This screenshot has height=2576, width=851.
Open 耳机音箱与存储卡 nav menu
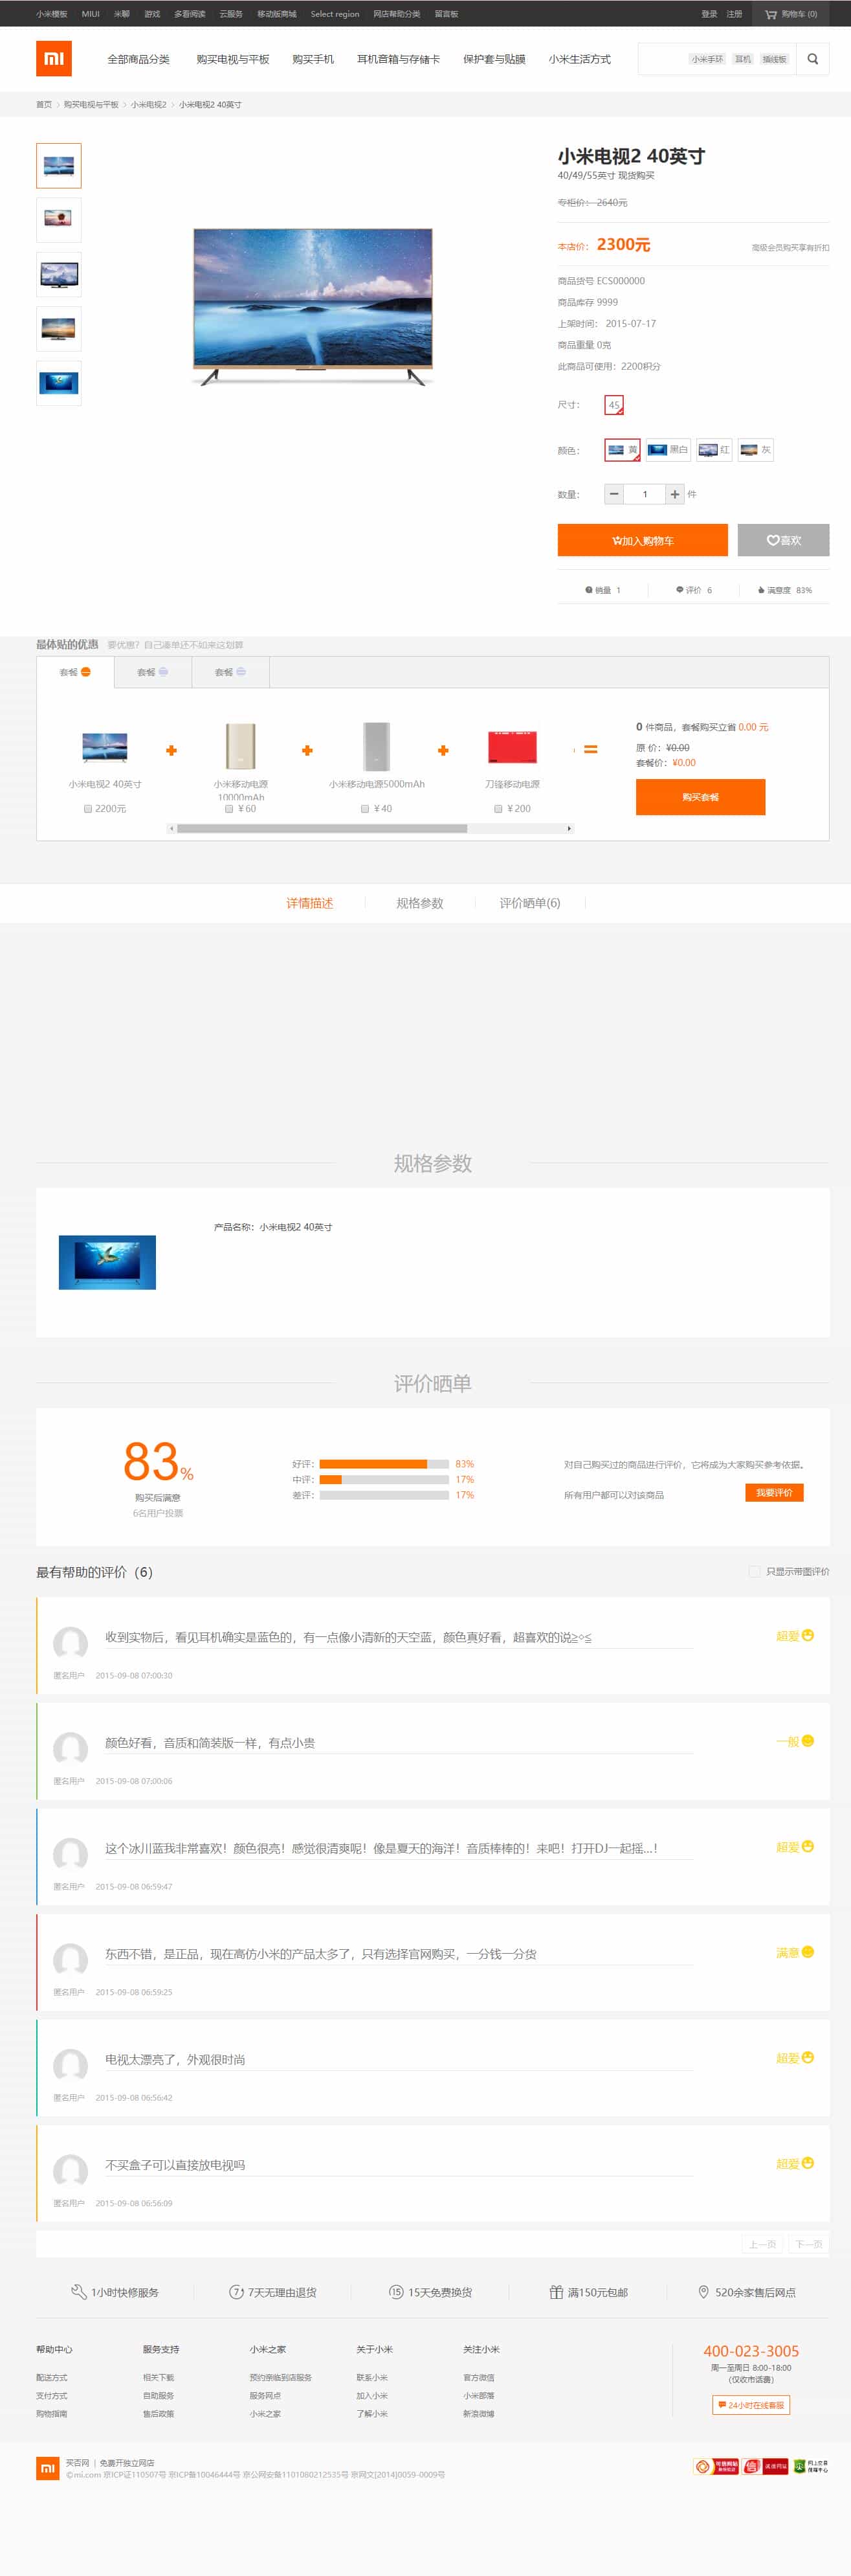click(399, 59)
